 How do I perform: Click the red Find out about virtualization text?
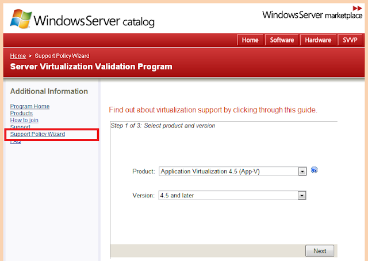tap(213, 110)
